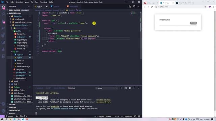This screenshot has height=121, width=216.
Task: Open a new browser tab
Action: coord(193,3)
